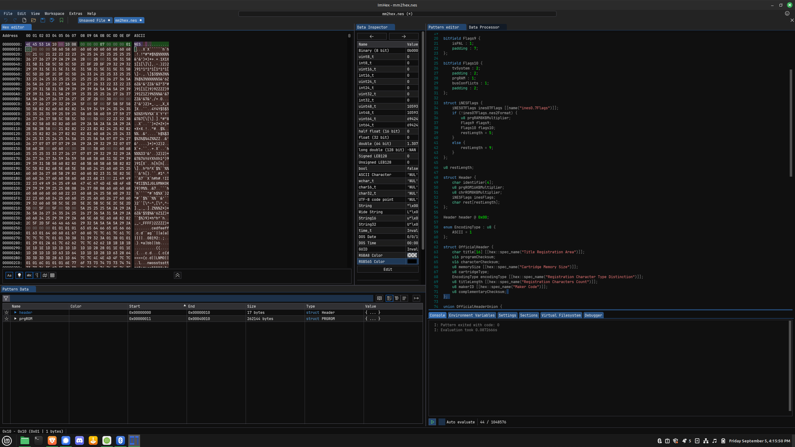Image resolution: width=795 pixels, height=447 pixels.
Task: Open a file with folder icon
Action: 34,20
